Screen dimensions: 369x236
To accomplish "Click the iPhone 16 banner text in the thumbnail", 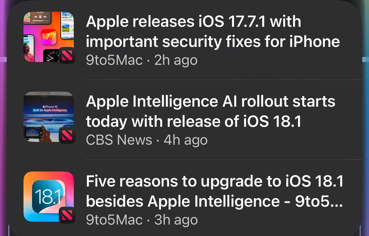I will 50,109.
